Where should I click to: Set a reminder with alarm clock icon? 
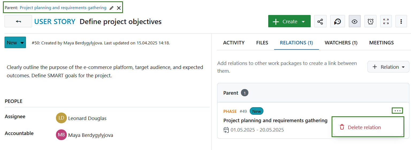370,21
